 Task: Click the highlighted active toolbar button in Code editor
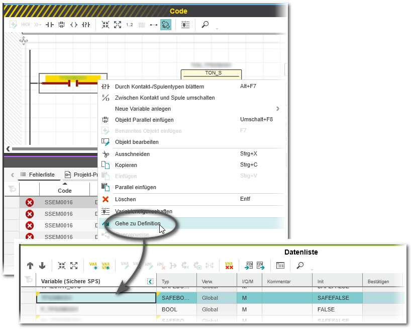pyautogui.click(x=166, y=25)
